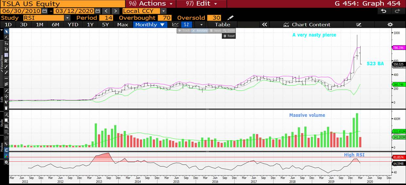Open start date calendar picker

coord(45,11)
